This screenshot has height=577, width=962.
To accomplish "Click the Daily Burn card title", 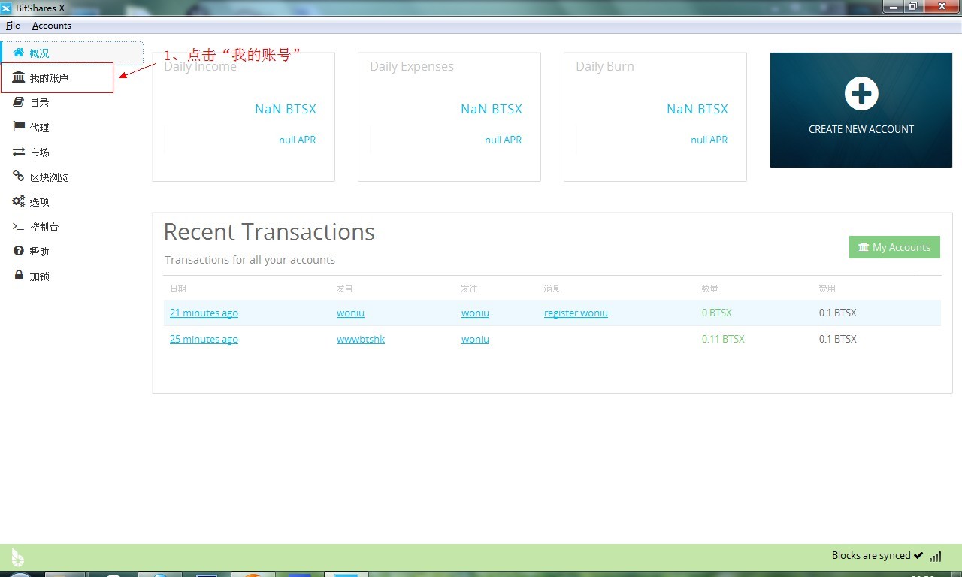I will point(605,67).
